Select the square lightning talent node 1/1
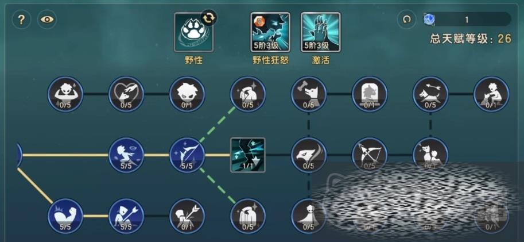524x242 pixels. pyautogui.click(x=248, y=155)
